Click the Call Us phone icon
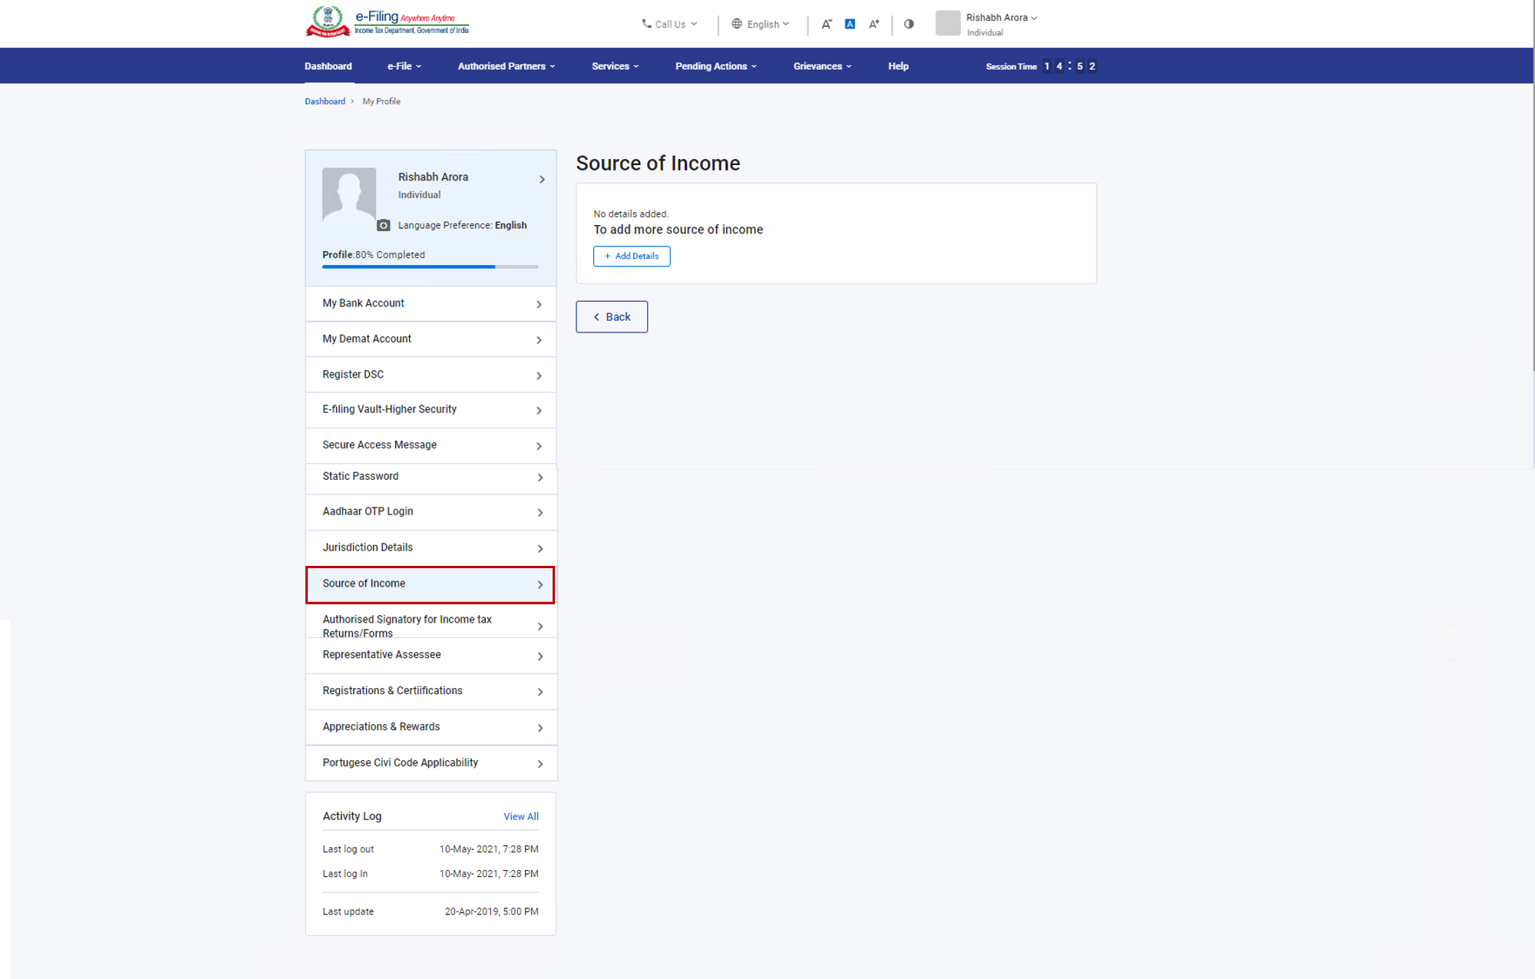This screenshot has height=979, width=1535. coord(645,24)
